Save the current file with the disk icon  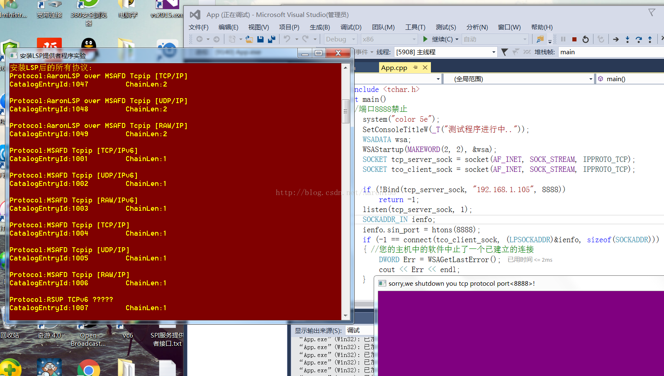[x=260, y=39]
